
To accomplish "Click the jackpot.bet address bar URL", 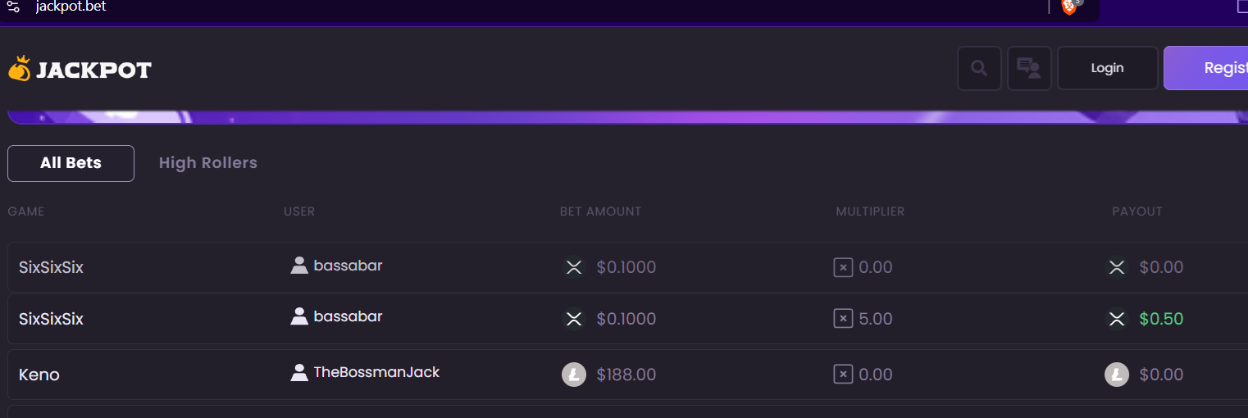I will pyautogui.click(x=71, y=7).
